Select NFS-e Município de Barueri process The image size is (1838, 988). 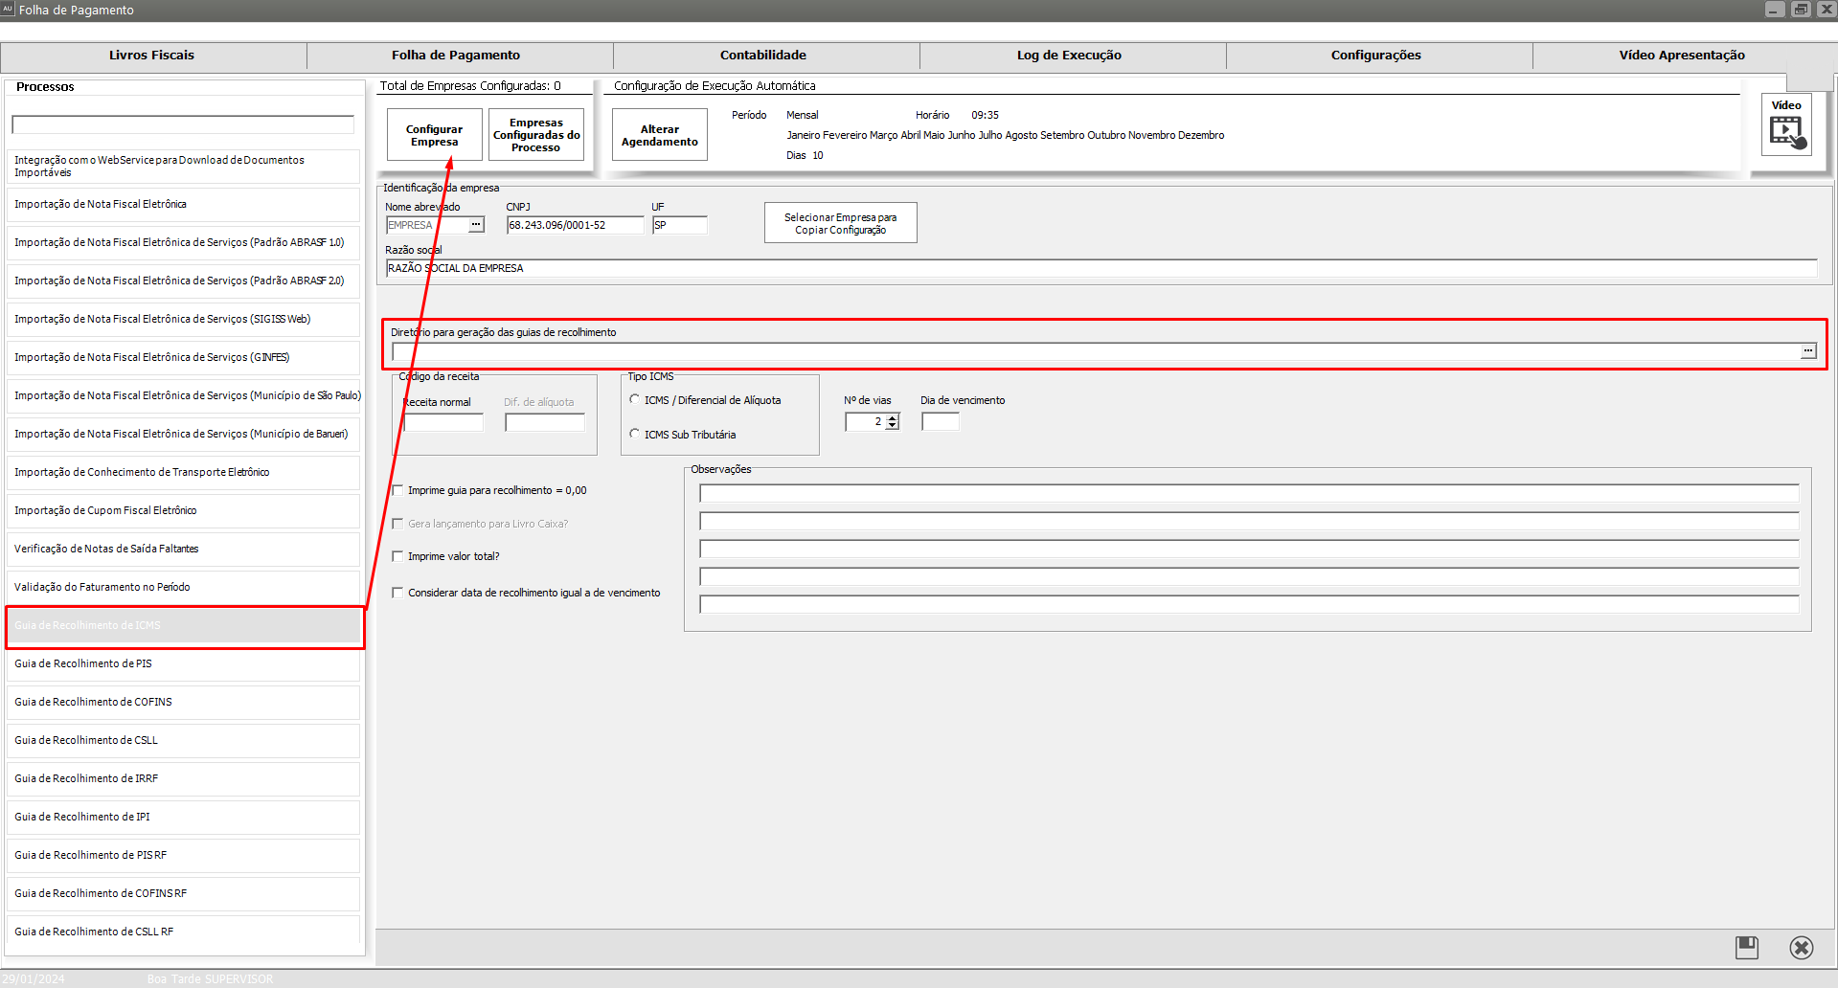point(183,434)
